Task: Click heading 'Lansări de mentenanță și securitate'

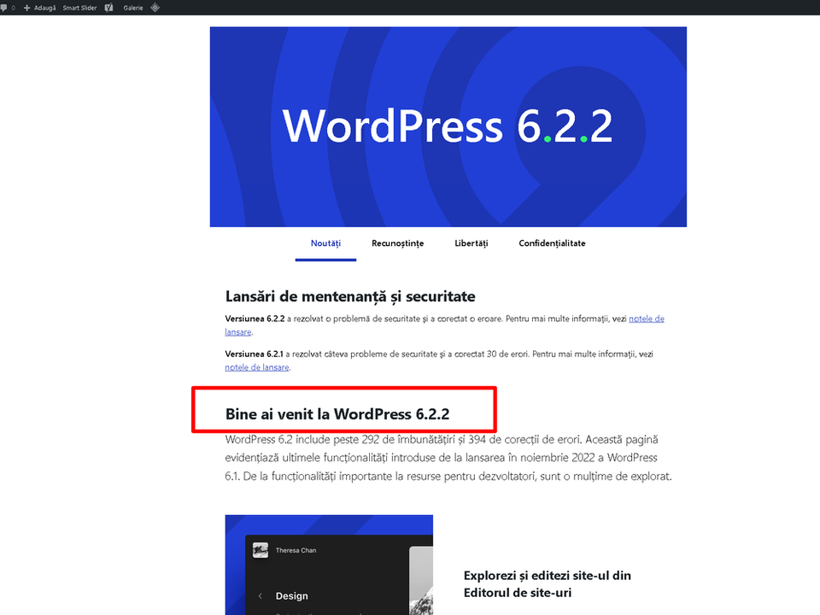Action: [350, 296]
